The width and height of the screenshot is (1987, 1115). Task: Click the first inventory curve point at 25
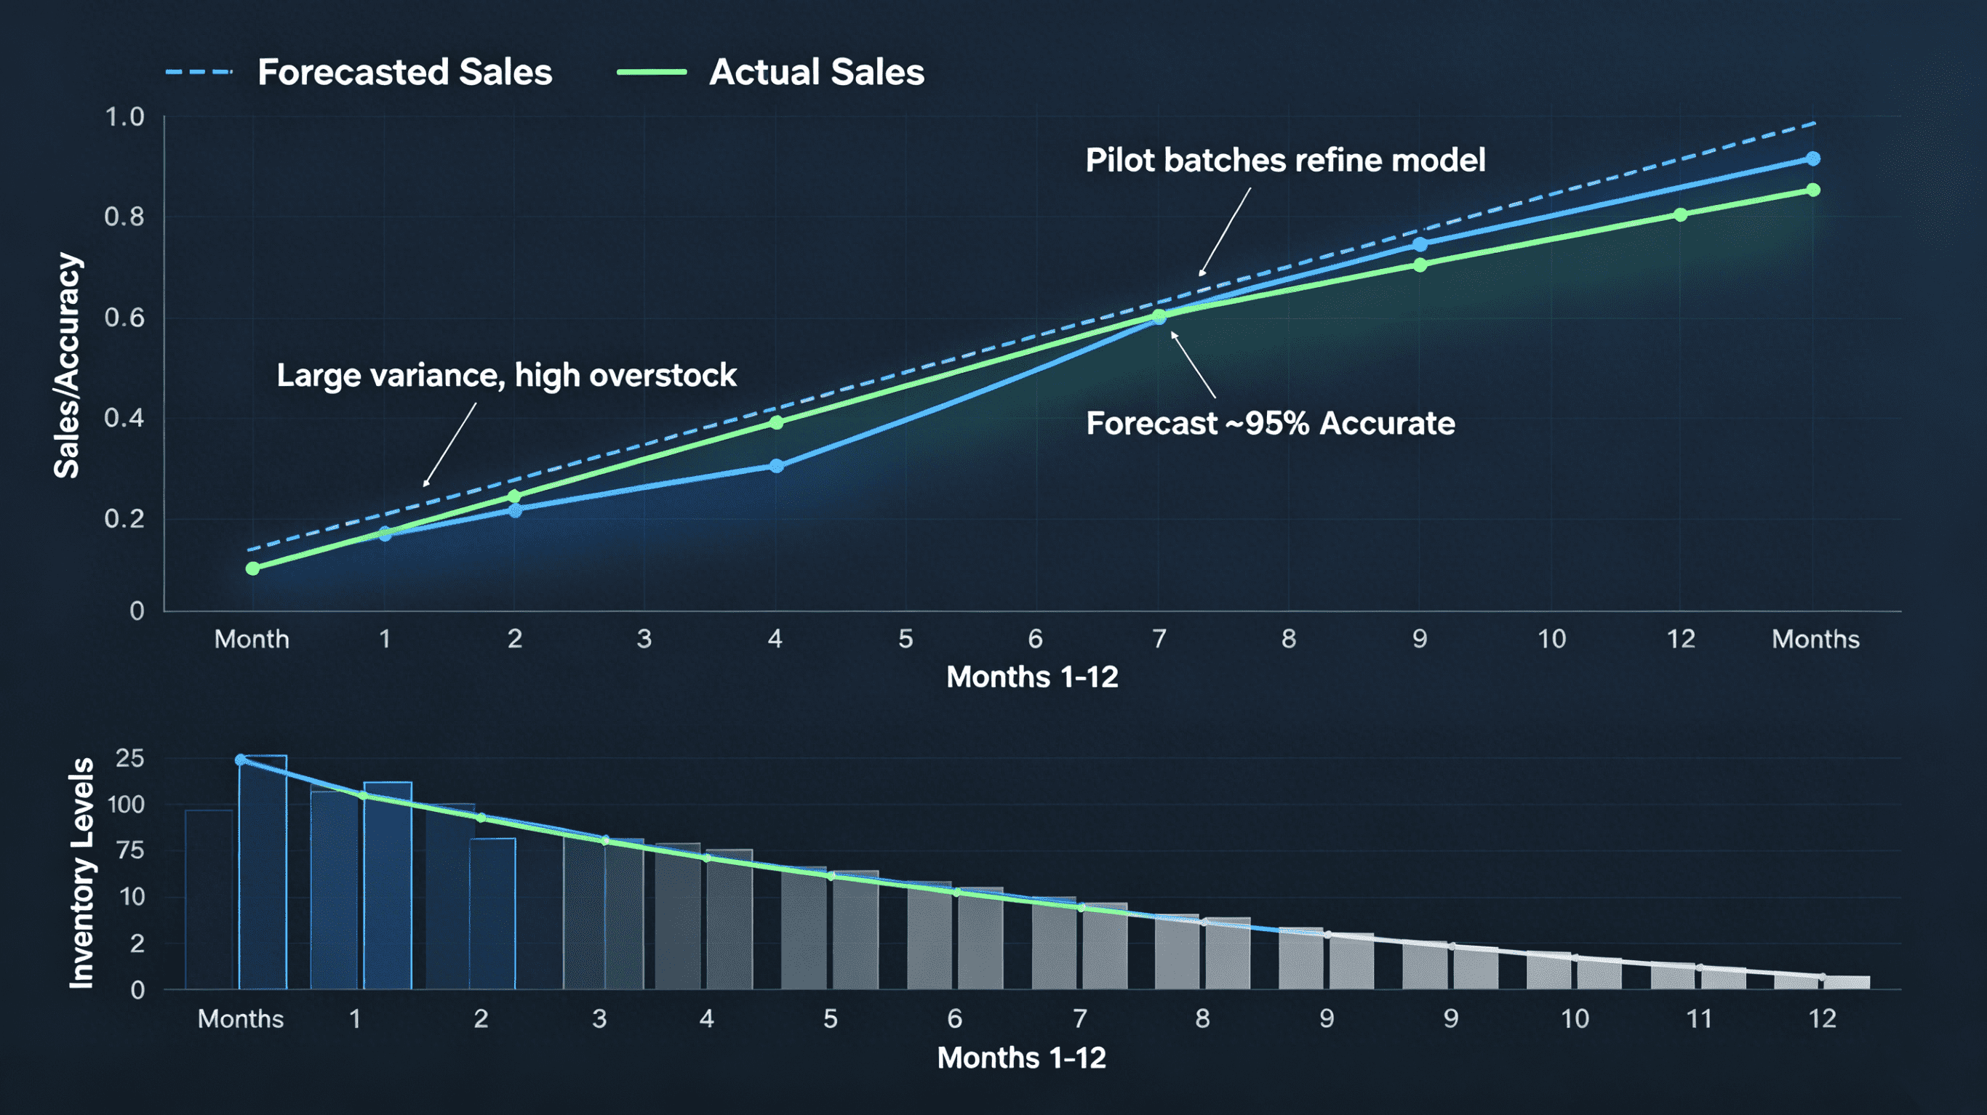point(241,760)
